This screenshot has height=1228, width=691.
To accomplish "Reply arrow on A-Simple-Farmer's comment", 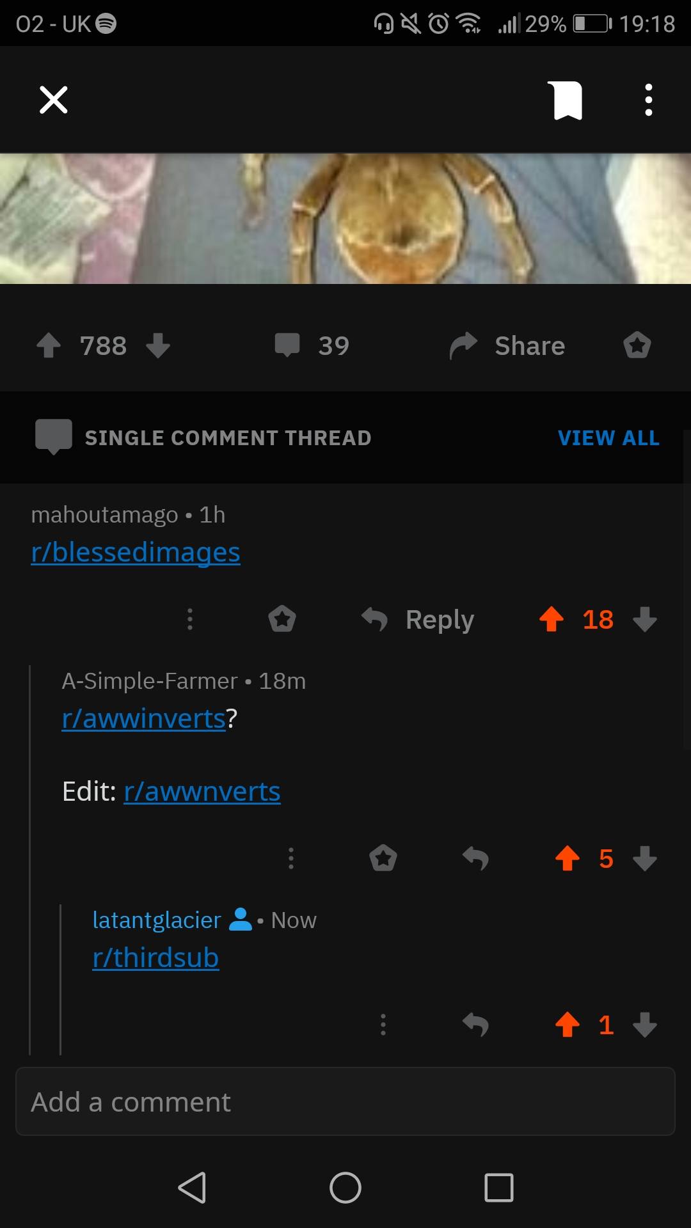I will tap(475, 858).
